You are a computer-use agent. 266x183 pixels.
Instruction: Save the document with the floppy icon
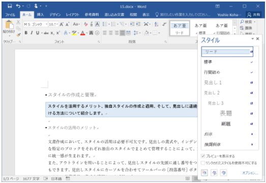click(10, 6)
